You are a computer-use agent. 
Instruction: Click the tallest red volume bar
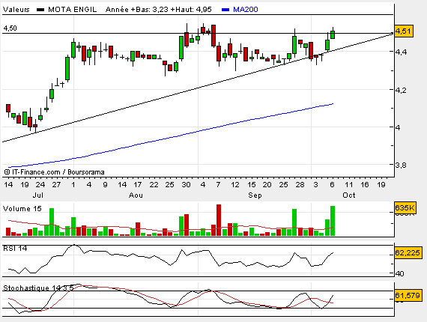coord(219,220)
